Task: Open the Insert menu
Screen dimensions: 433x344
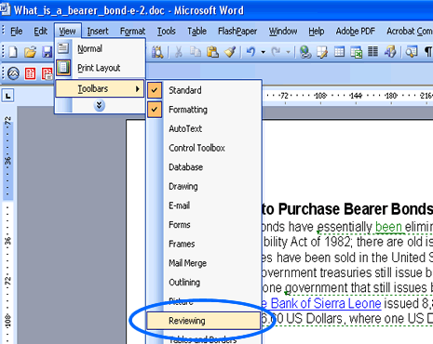Action: pyautogui.click(x=98, y=32)
